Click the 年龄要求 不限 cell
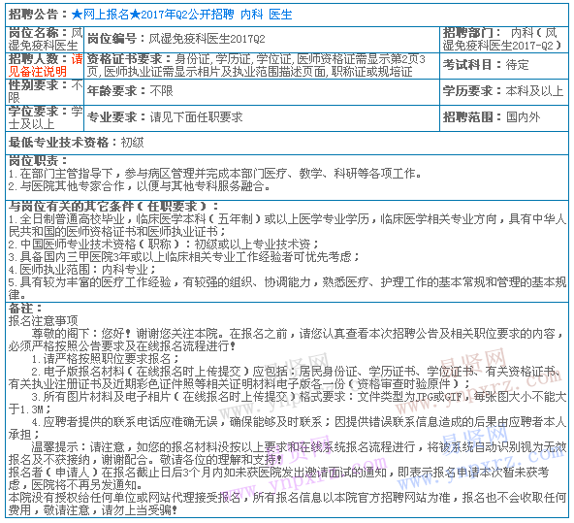574x523 pixels. pos(262,91)
